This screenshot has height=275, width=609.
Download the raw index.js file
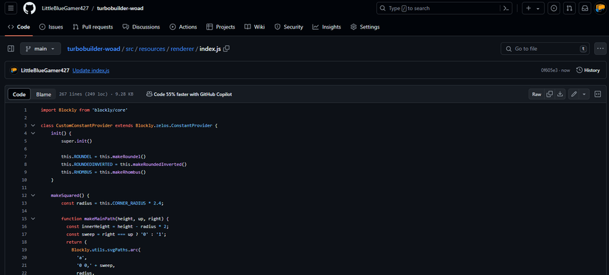click(560, 94)
